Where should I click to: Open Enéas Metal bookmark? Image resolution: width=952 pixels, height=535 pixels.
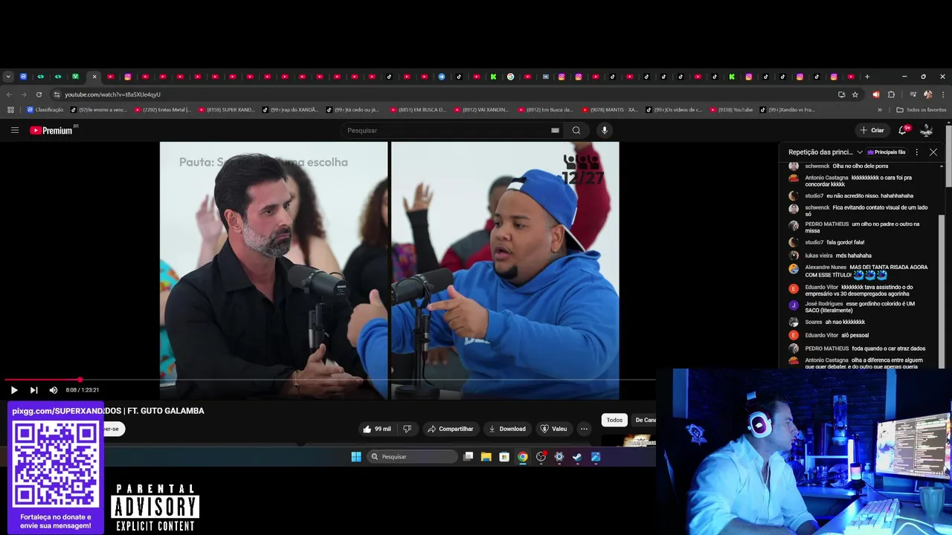161,110
